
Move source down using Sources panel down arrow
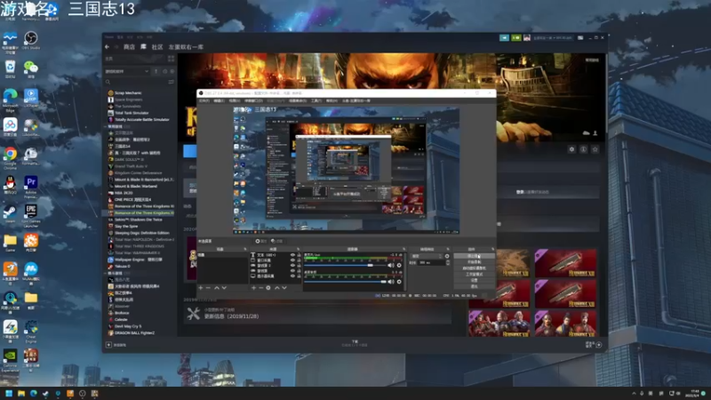click(x=284, y=287)
